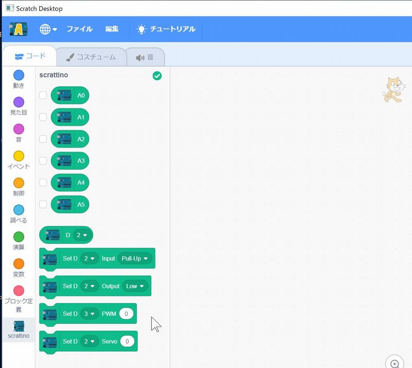
Task: Check the A3 monitor checkbox
Action: [x=43, y=160]
